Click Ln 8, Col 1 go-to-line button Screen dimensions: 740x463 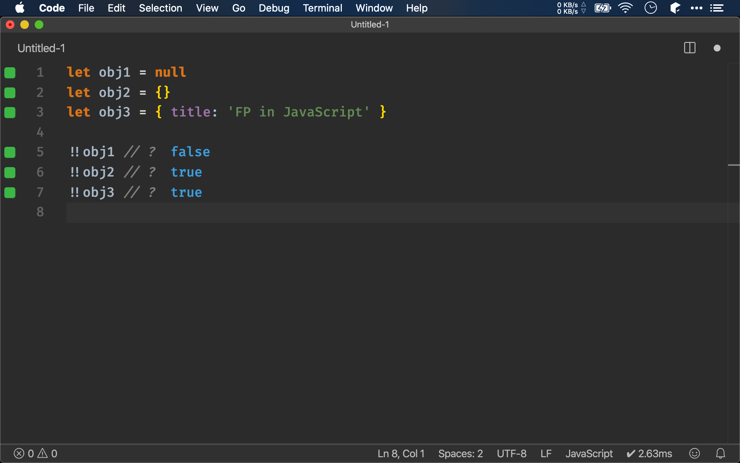tap(401, 453)
